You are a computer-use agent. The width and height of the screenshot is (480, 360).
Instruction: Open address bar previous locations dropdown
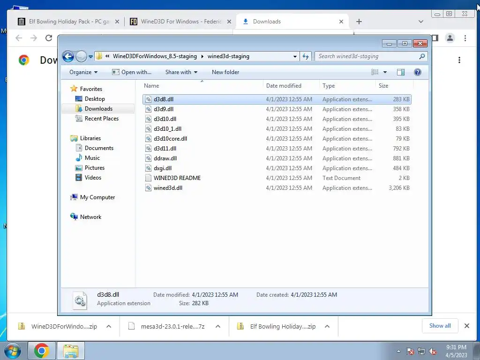coord(295,57)
